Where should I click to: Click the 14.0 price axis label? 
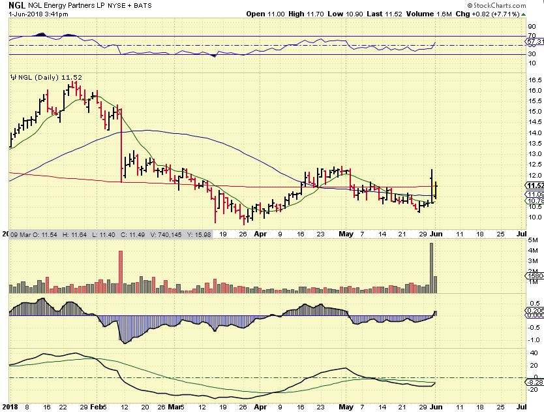click(x=535, y=133)
